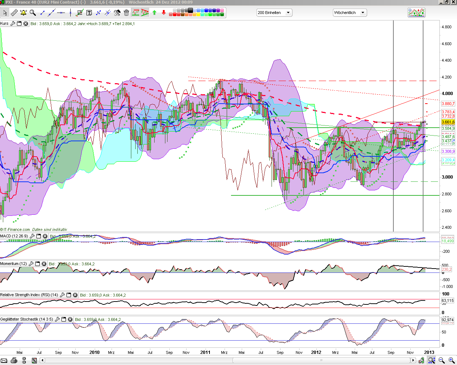Screen dimensions: 457x365
Task: Click the 2011 year label on time axis
Action: [205, 352]
